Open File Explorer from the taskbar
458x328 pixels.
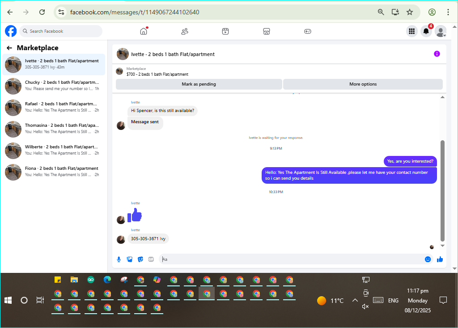74,280
